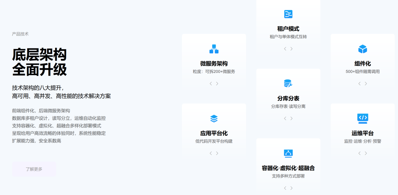Click the left arrow under 应用平台化

click(x=211, y=153)
